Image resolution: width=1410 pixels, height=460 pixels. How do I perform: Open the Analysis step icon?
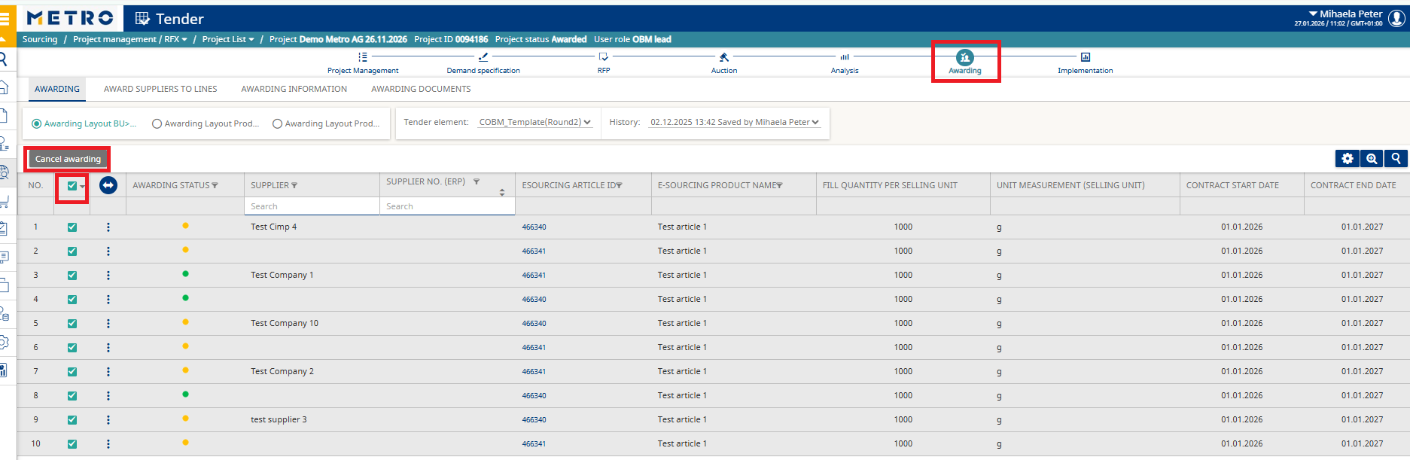845,57
